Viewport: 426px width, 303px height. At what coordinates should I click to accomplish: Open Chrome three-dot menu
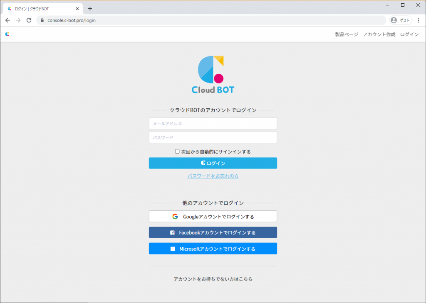point(418,20)
